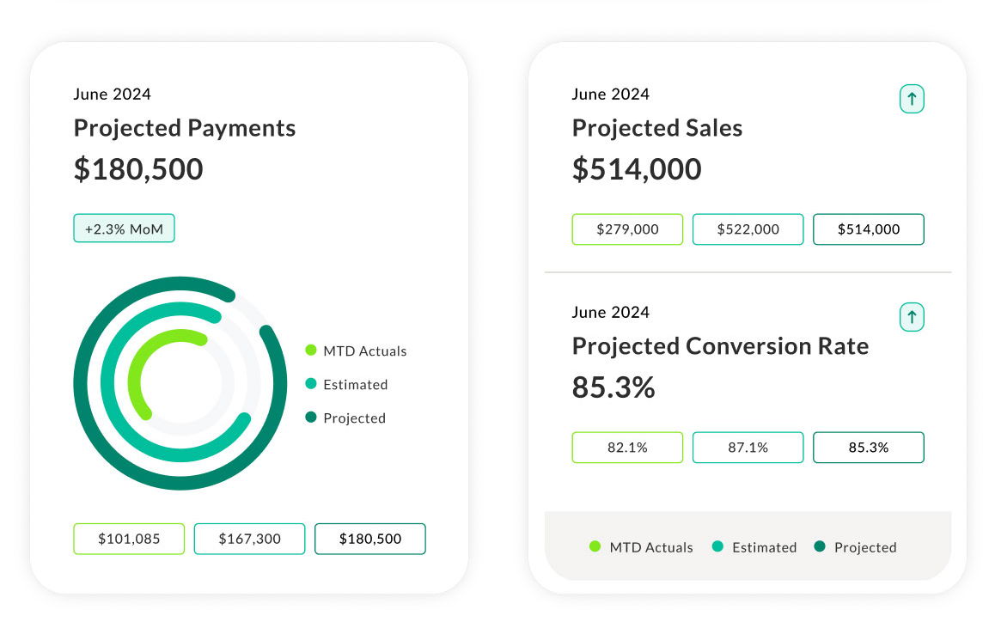
Task: Click the +2.3% MoM badge
Action: (x=124, y=229)
